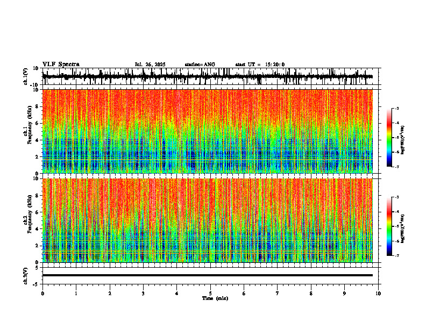Click the 'station=ANG' label

[x=200, y=65]
